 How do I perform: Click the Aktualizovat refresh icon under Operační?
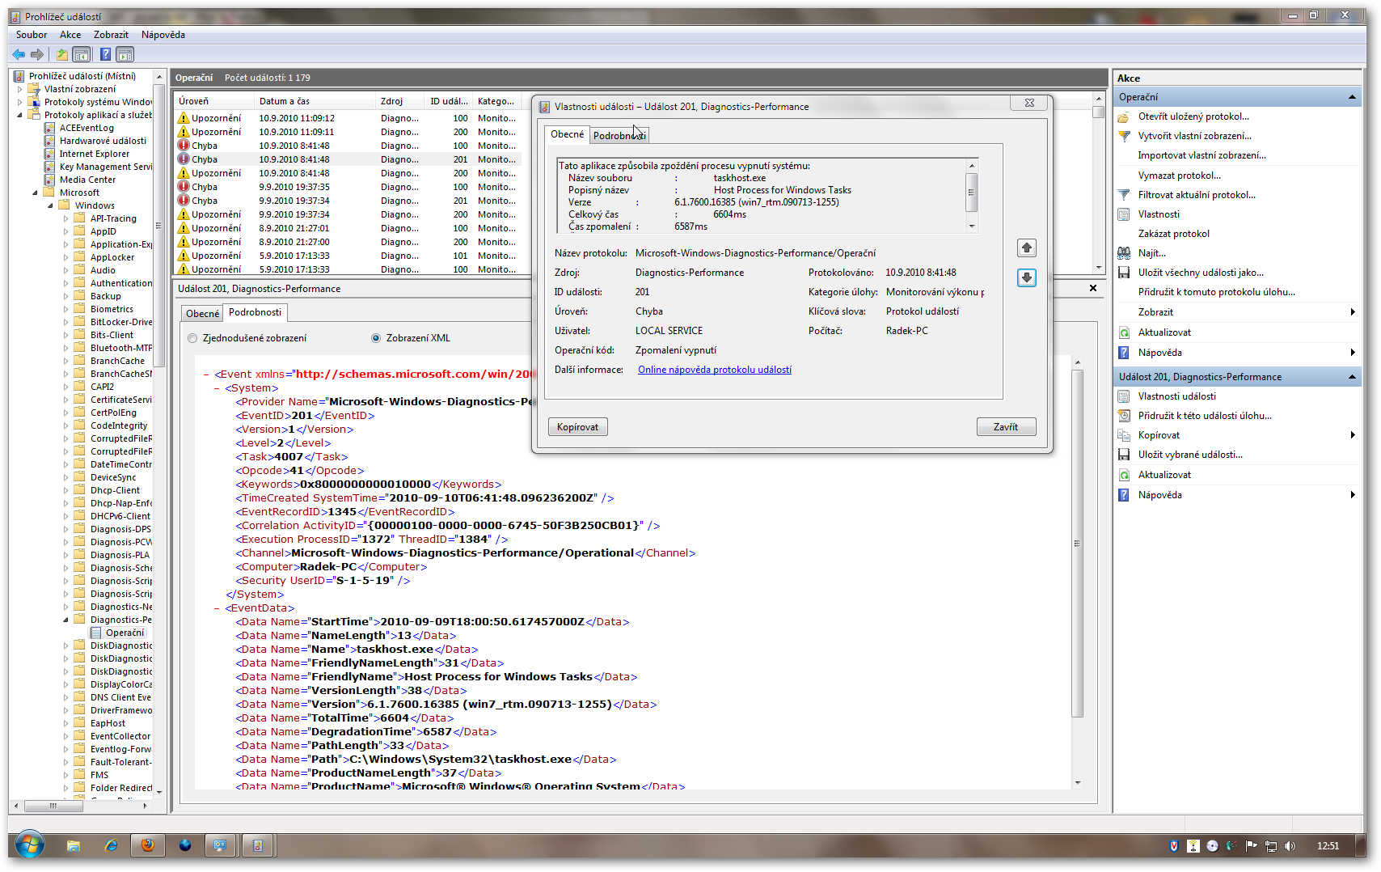pos(1124,332)
